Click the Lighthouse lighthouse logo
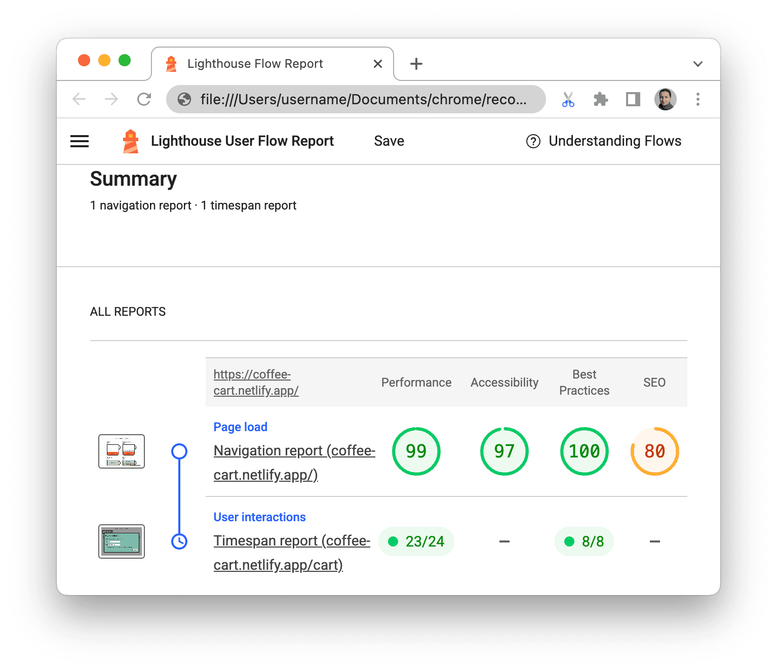777x670 pixels. [130, 141]
